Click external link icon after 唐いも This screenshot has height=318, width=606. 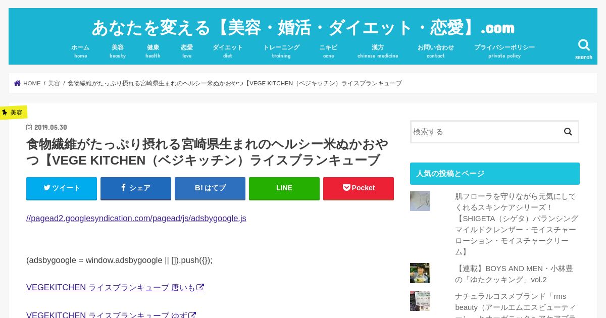pos(200,287)
